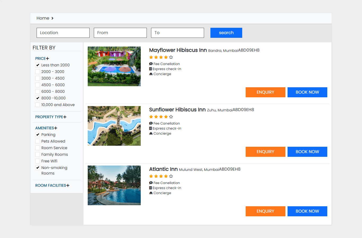Open the Home breadcrumb link
Image resolution: width=362 pixels, height=238 pixels.
point(43,18)
